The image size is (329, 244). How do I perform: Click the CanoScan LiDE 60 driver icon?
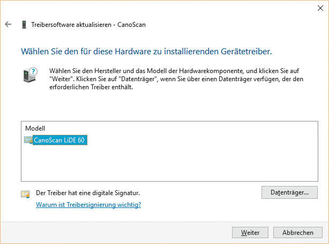(28, 140)
